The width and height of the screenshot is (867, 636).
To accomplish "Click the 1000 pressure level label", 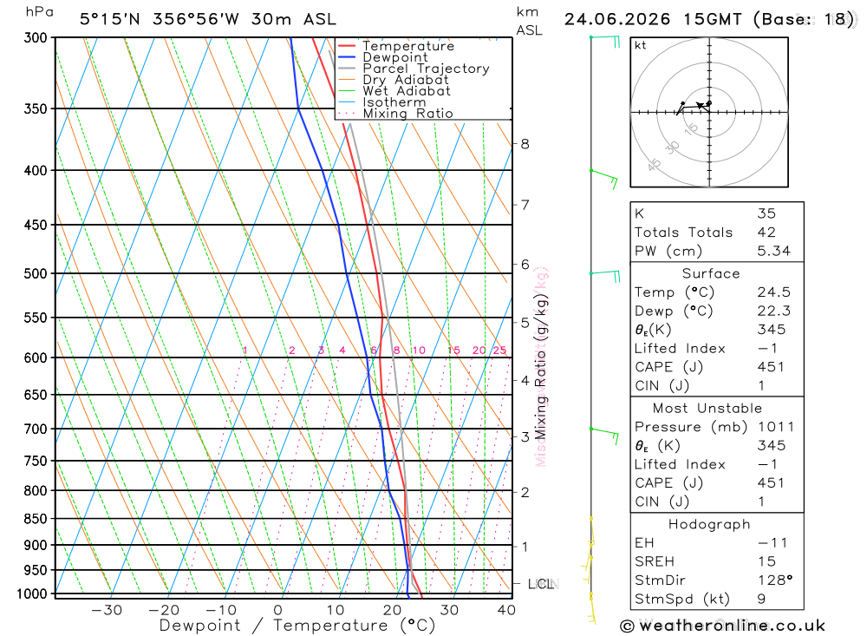I will point(33,594).
